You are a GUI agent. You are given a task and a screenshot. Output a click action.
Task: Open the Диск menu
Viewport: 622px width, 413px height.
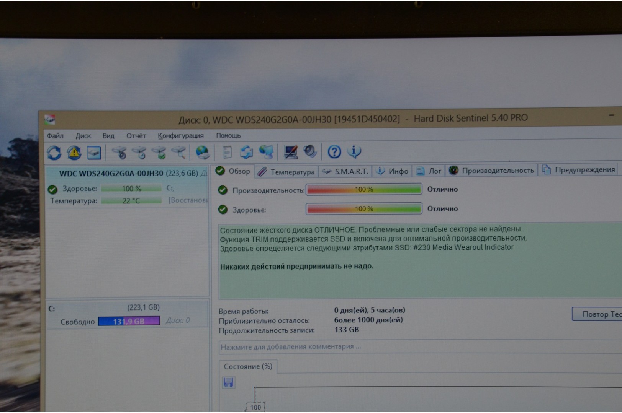click(83, 136)
